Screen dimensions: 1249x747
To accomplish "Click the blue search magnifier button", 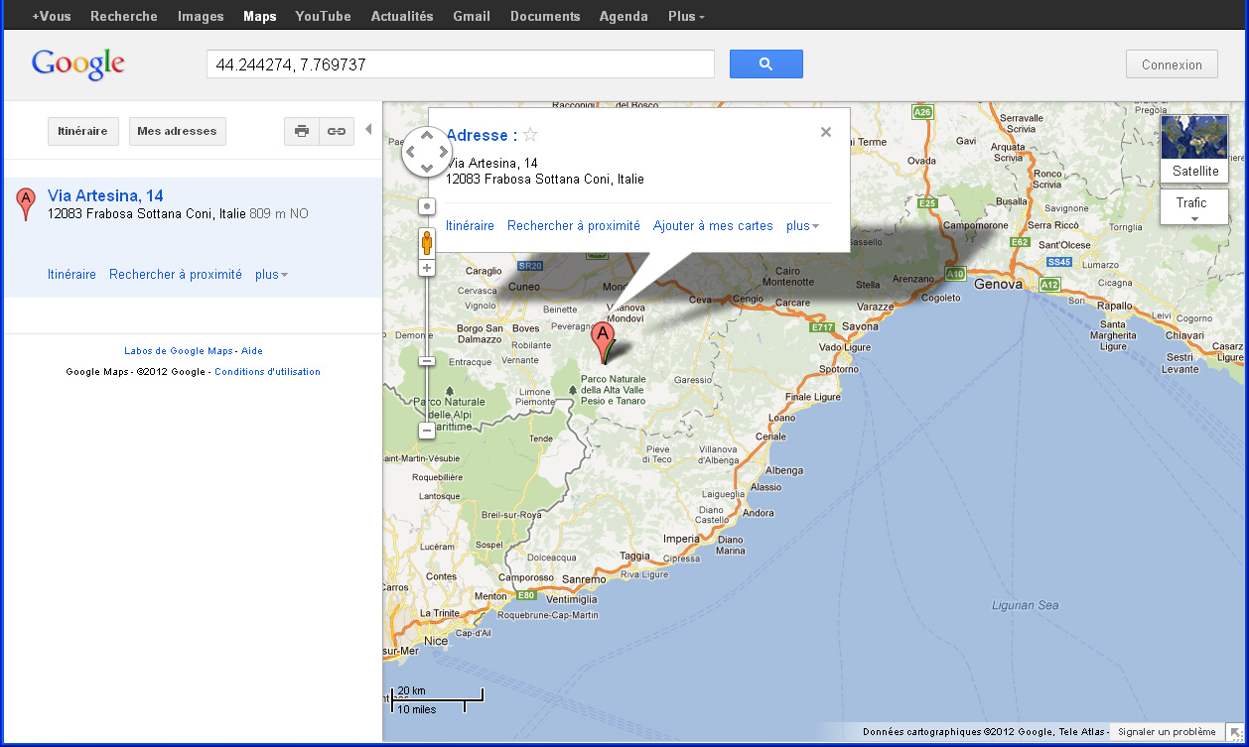I will click(x=765, y=64).
